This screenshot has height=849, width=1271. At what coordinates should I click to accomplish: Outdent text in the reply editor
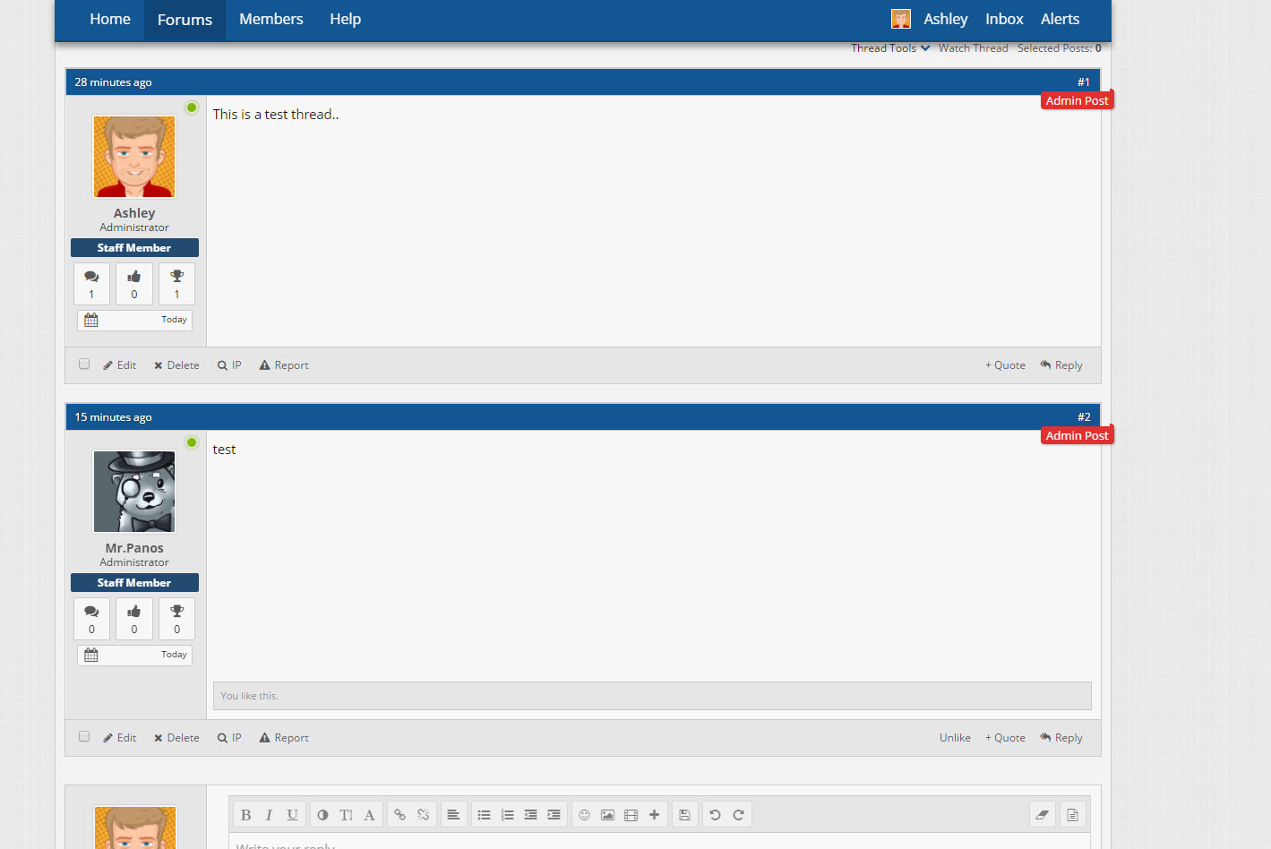coord(530,815)
